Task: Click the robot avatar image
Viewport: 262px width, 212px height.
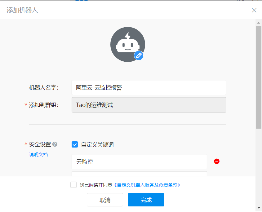Action: pos(128,44)
